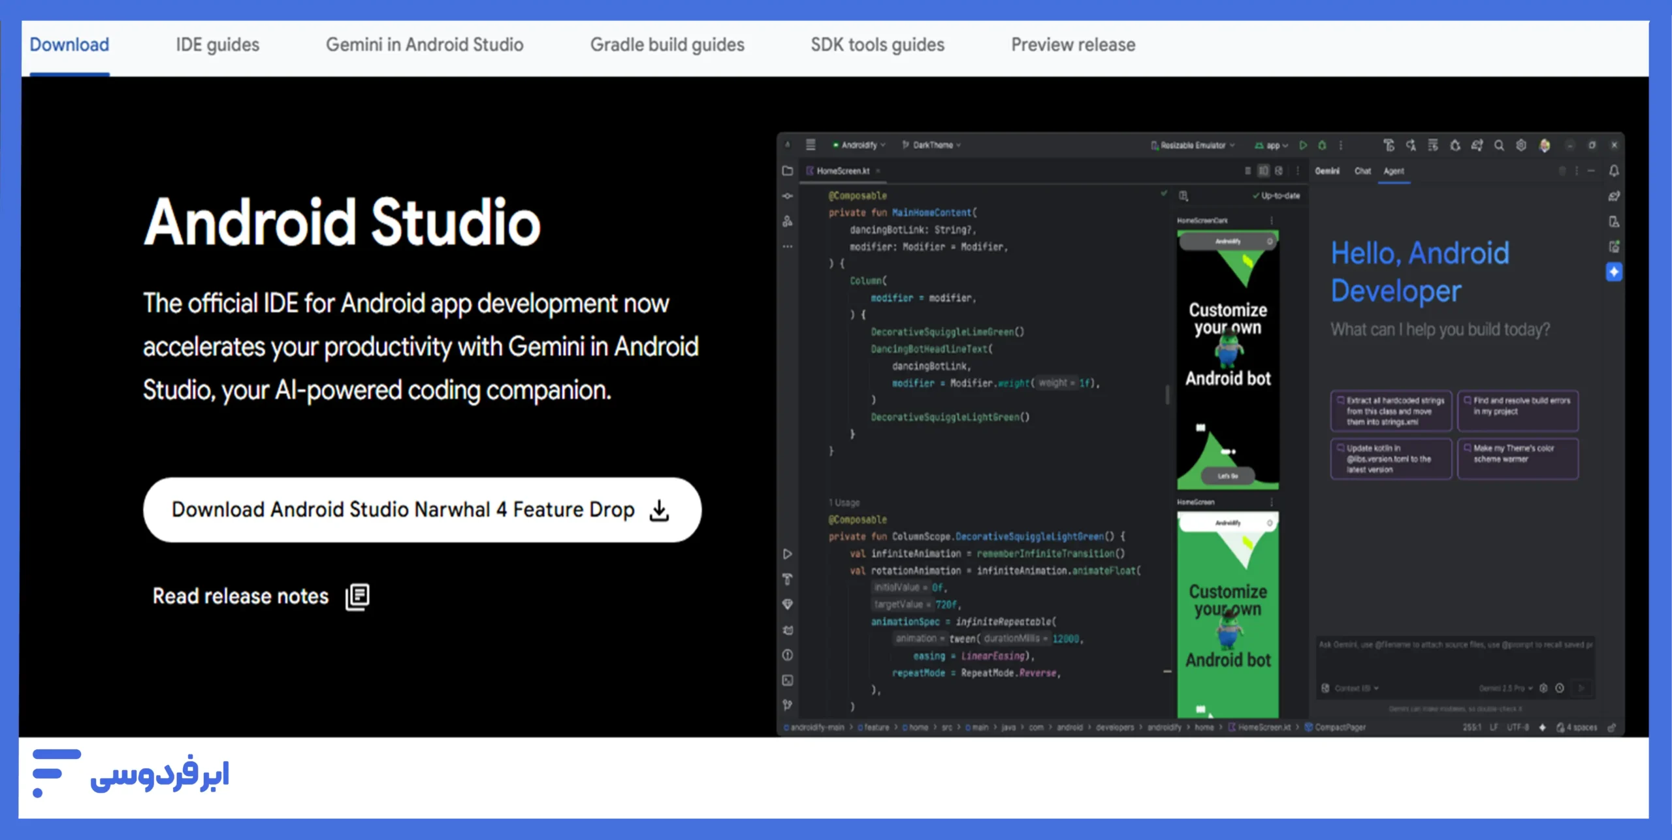Open the search magnifier icon in IDE toolbar
The width and height of the screenshot is (1672, 840).
(x=1499, y=145)
